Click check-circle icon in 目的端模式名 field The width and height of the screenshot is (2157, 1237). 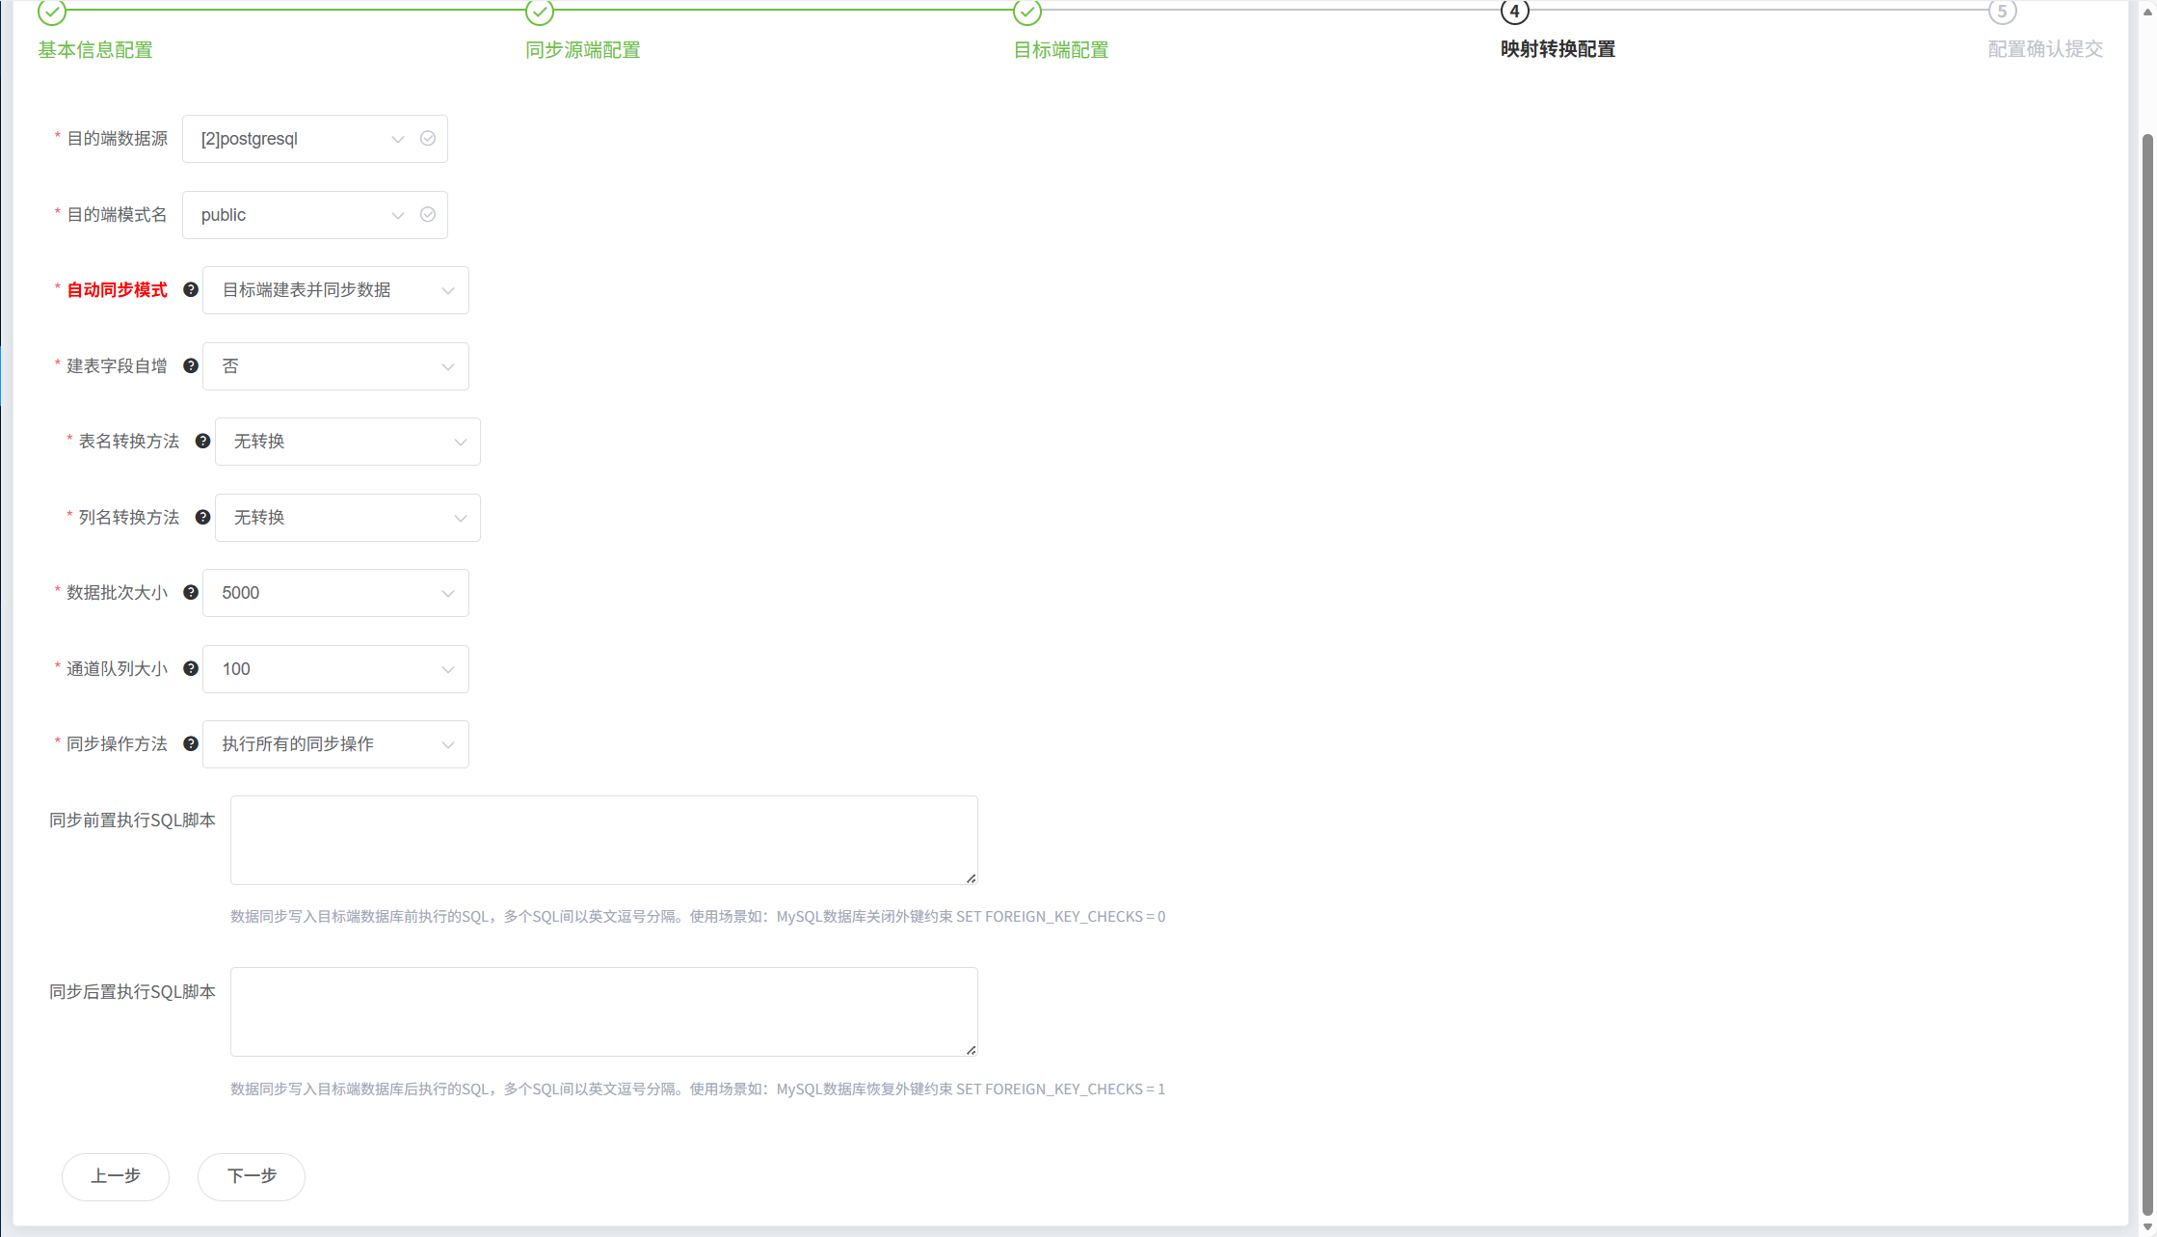click(x=428, y=214)
